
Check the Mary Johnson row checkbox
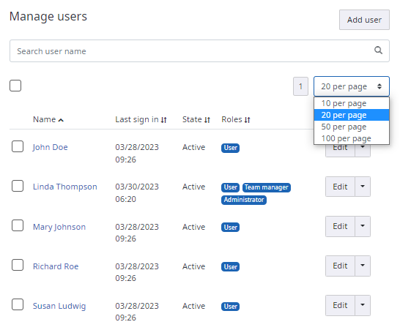[18, 225]
